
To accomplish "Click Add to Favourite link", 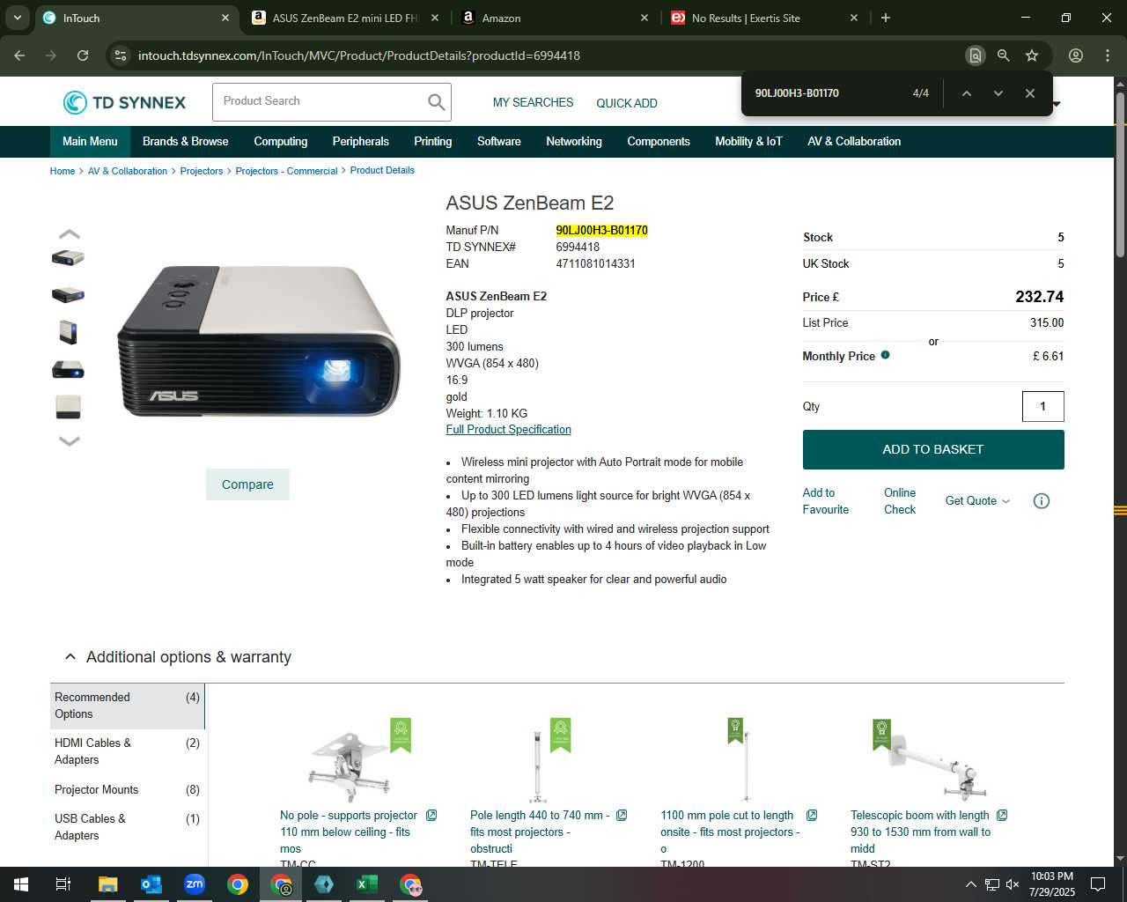I will pyautogui.click(x=826, y=501).
